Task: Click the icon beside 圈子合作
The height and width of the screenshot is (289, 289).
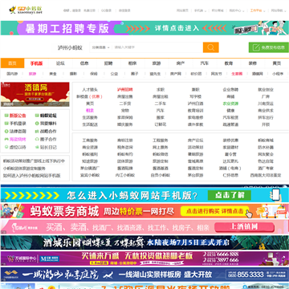Action: 37,139
